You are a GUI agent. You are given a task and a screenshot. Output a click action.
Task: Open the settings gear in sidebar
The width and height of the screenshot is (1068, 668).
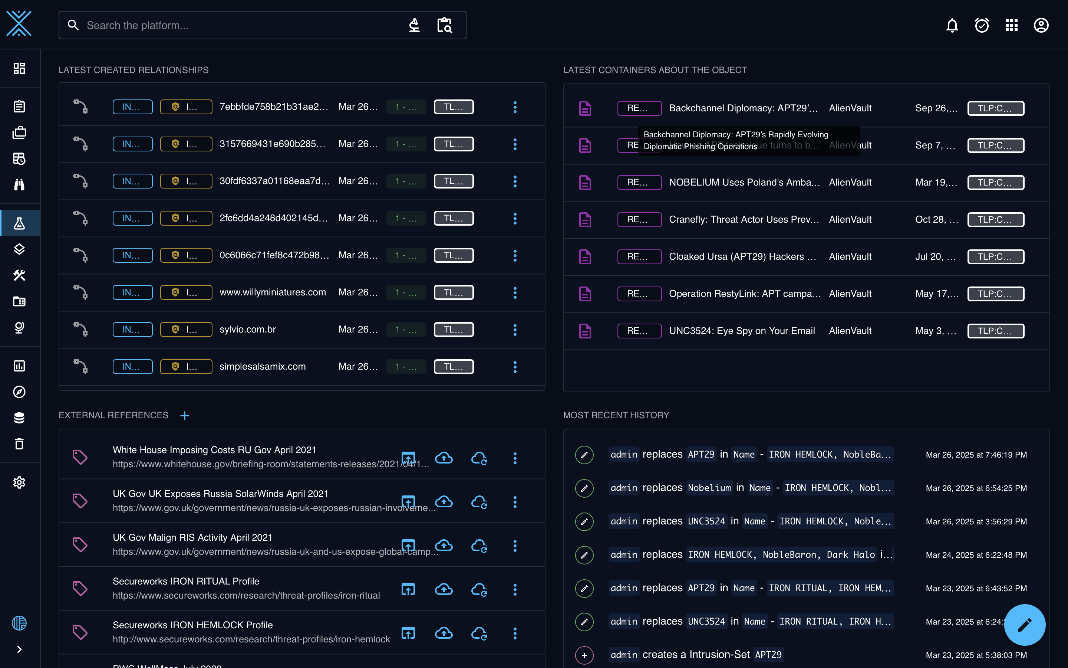[19, 482]
